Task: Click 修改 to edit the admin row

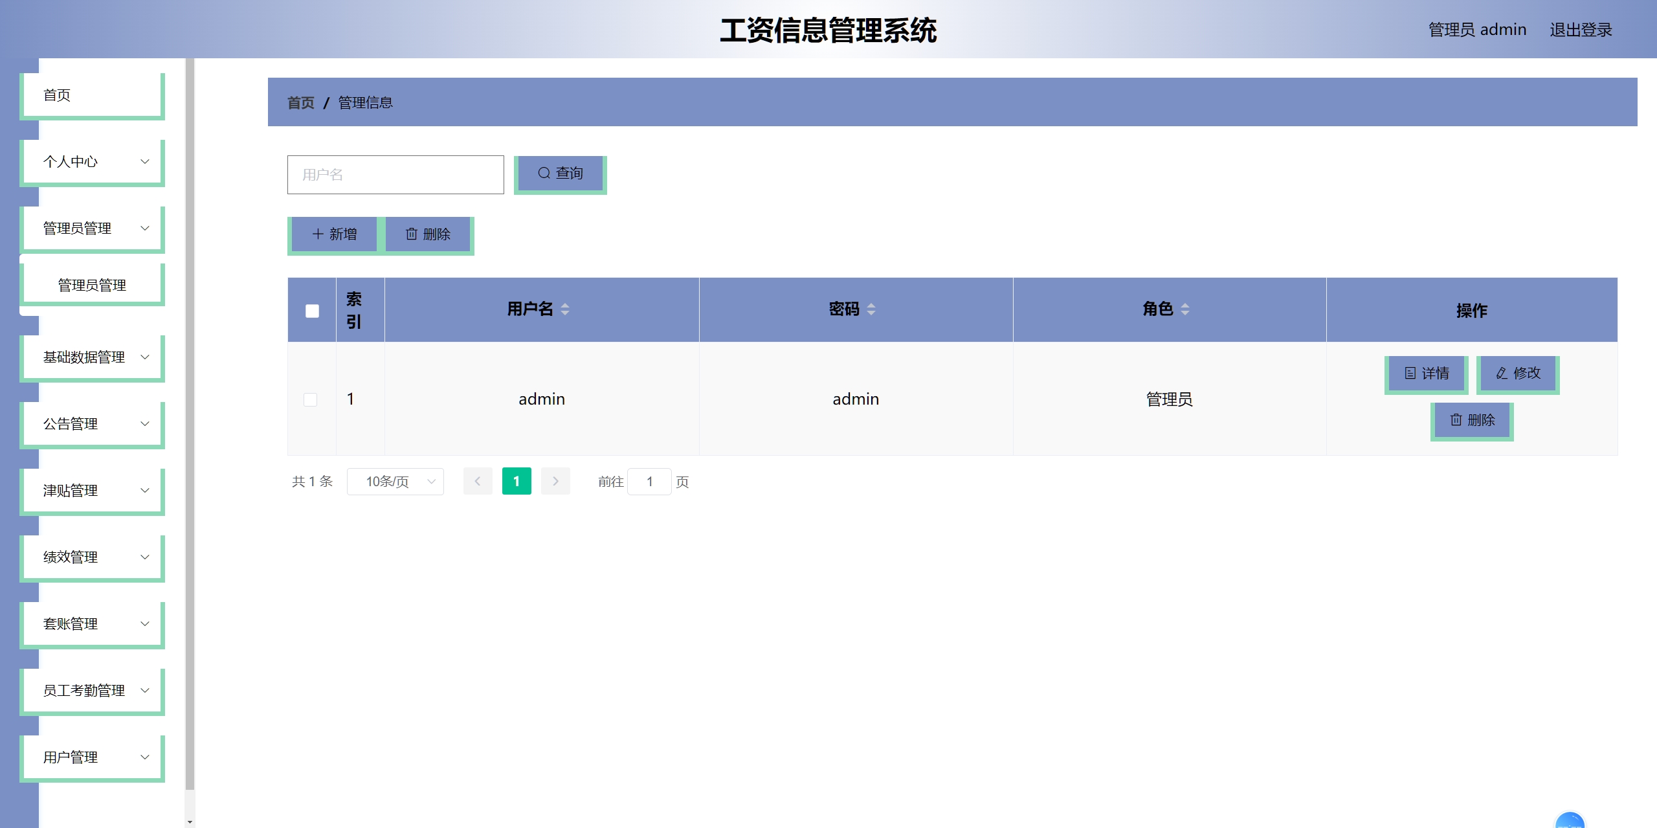Action: [x=1518, y=374]
